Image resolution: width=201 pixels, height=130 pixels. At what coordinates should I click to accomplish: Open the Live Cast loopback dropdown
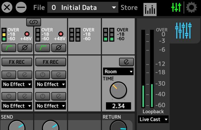coord(153,119)
